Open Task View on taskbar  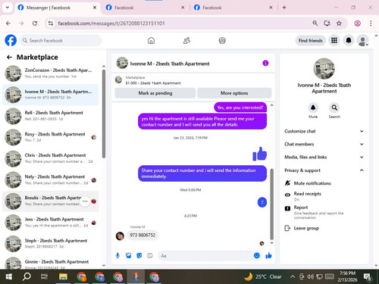[45, 276]
